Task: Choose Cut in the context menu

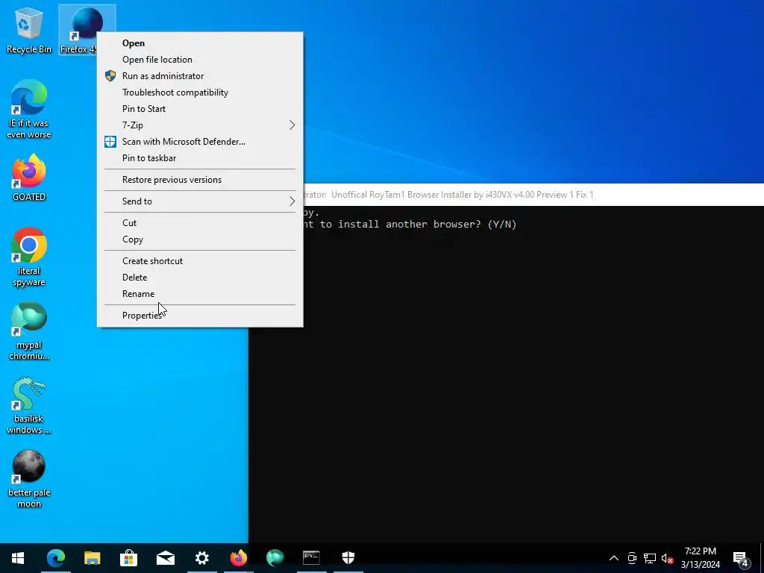Action: point(200,222)
